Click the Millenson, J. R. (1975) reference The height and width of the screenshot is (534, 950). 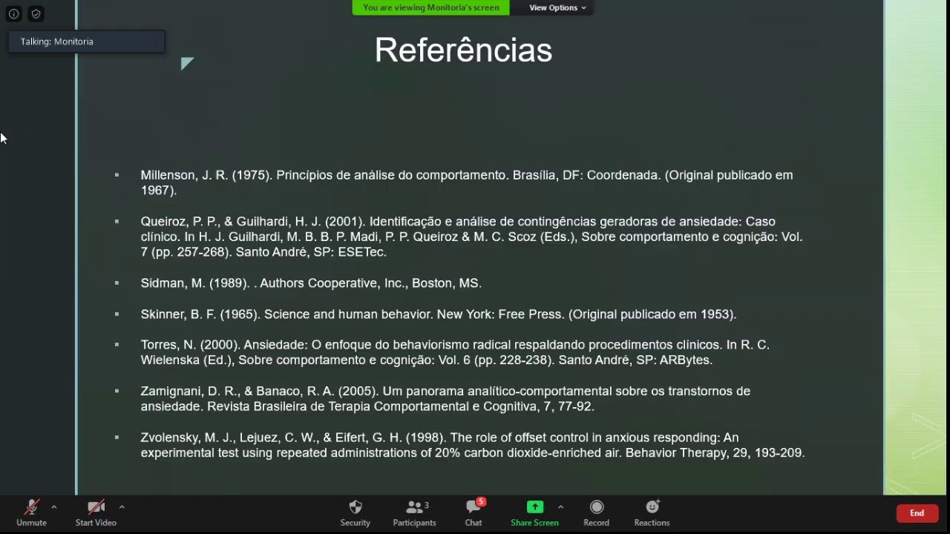pyautogui.click(x=467, y=182)
